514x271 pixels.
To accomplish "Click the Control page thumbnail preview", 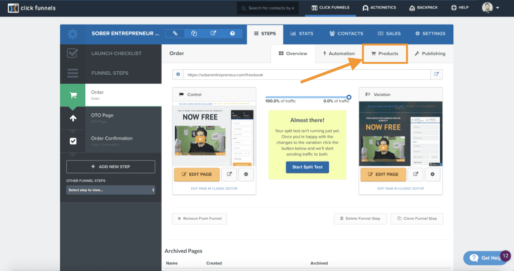I will click(214, 133).
